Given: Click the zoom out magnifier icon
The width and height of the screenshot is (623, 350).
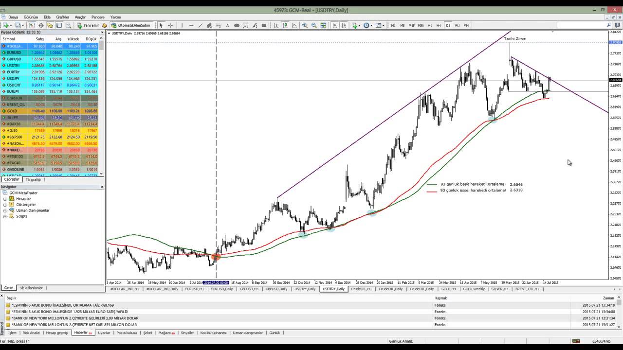Looking at the screenshot, I should (314, 25).
